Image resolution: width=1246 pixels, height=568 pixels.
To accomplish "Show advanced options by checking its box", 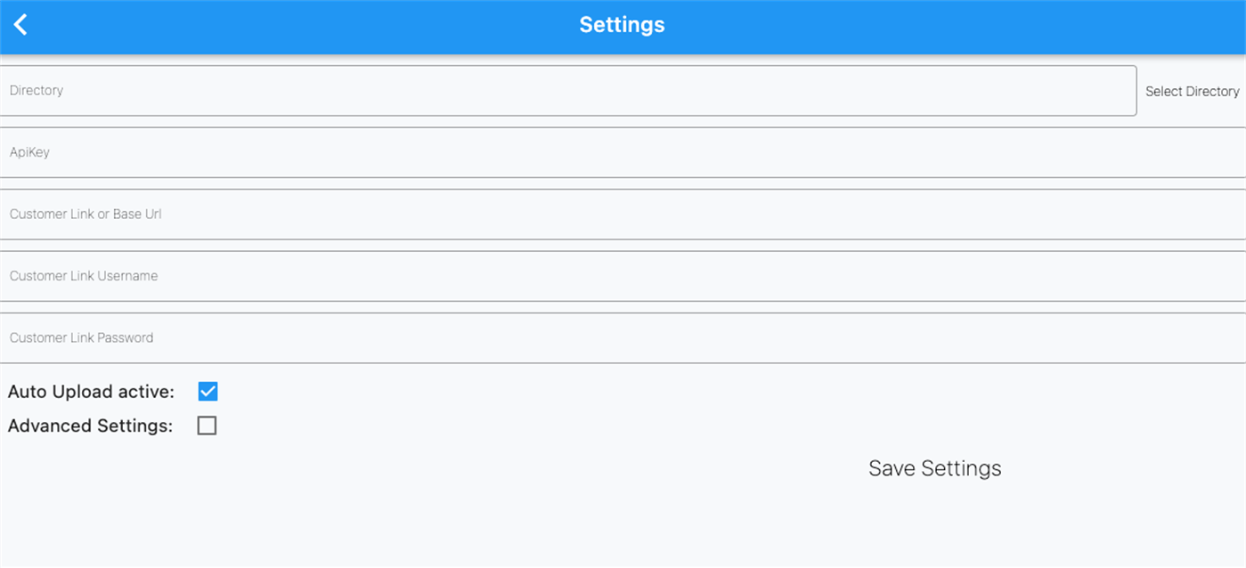I will (207, 425).
